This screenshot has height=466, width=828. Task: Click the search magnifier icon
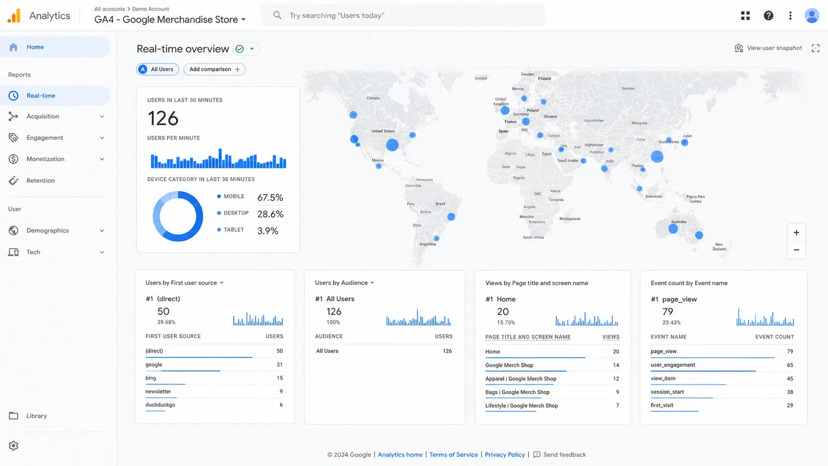(x=277, y=15)
